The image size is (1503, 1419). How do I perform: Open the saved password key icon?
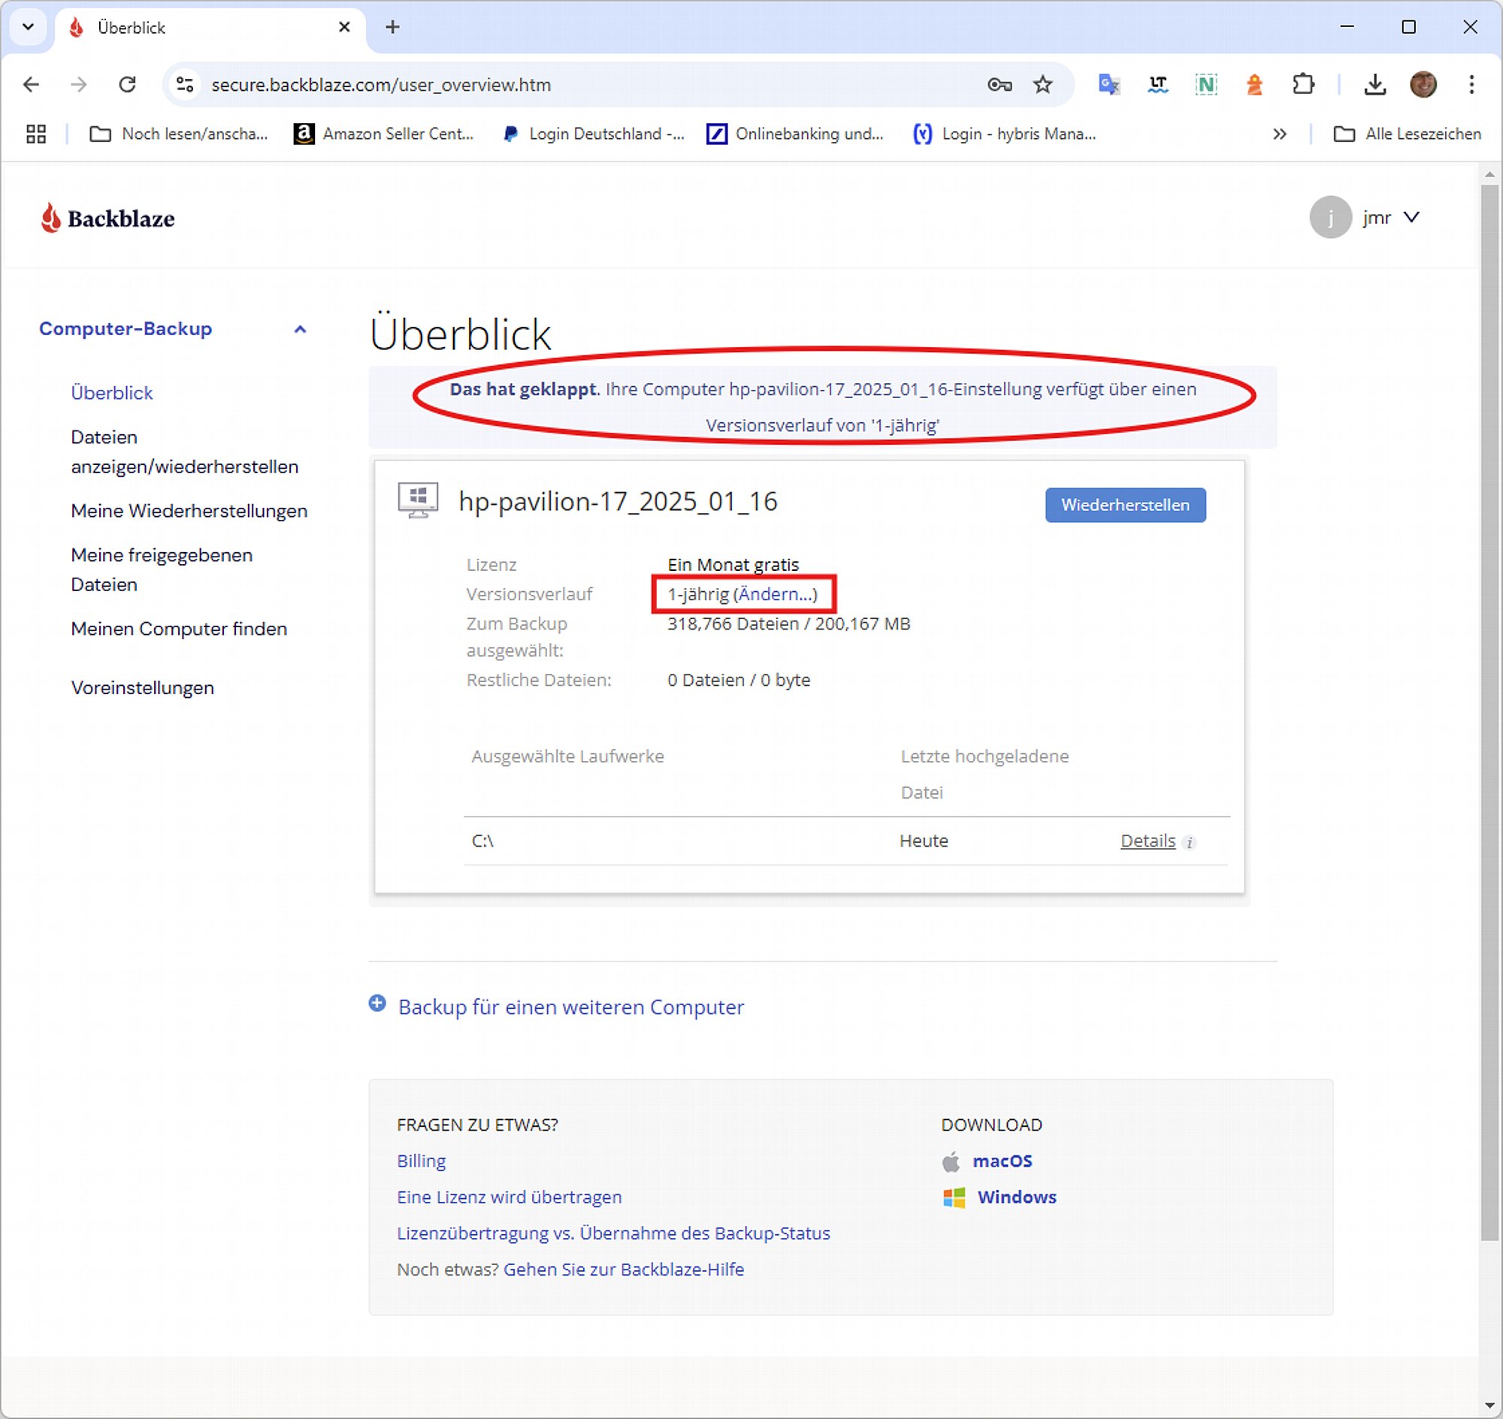[x=999, y=85]
